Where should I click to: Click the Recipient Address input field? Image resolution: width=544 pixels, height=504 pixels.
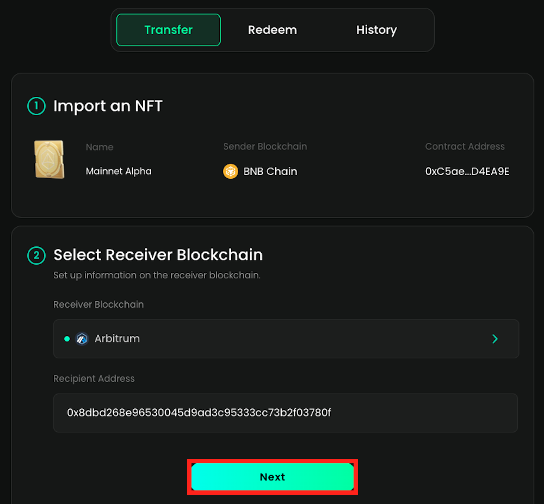click(x=286, y=413)
